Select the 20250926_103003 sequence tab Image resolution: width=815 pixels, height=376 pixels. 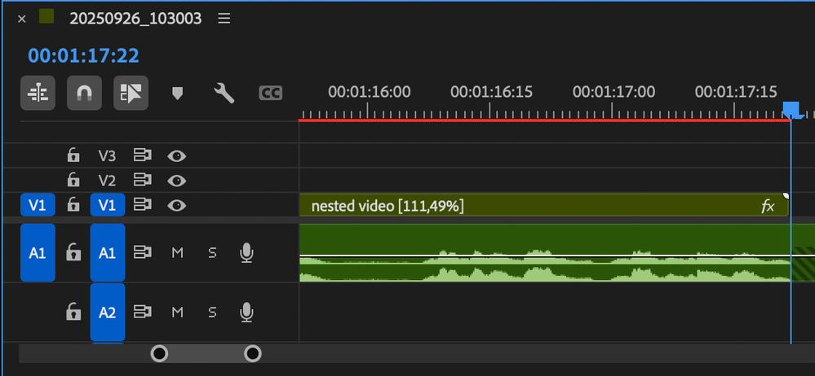(x=135, y=19)
